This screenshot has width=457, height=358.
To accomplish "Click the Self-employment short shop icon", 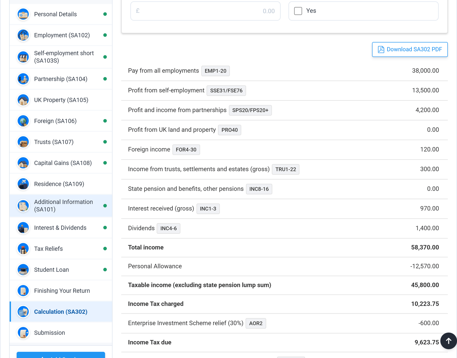I will tap(23, 57).
